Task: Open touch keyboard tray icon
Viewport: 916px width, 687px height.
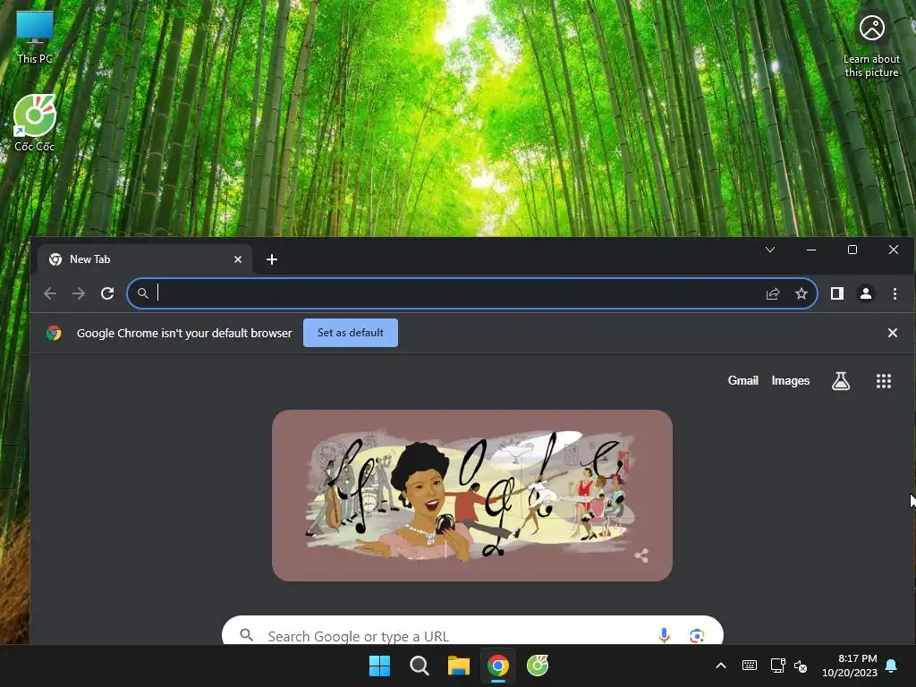Action: [750, 666]
